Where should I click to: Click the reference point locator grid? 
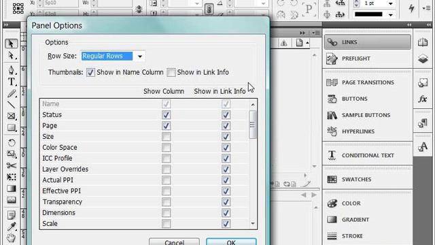tap(18, 8)
